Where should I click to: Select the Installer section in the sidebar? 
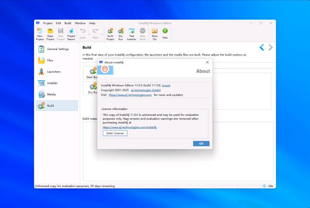(x=57, y=83)
